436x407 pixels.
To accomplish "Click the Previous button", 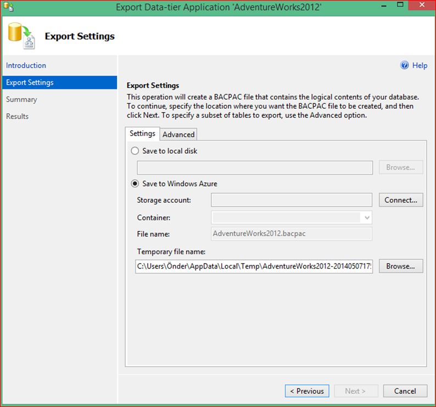I will pos(307,391).
